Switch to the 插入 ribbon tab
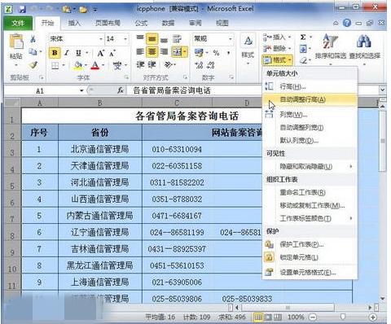The width and height of the screenshot is (391, 324). tap(74, 24)
